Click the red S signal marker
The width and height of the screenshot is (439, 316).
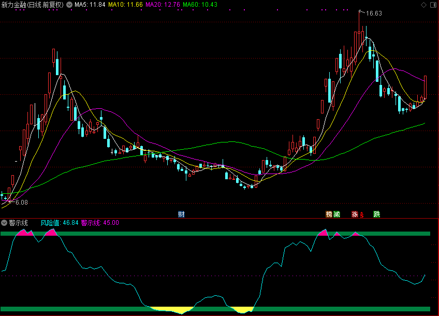click(362, 214)
